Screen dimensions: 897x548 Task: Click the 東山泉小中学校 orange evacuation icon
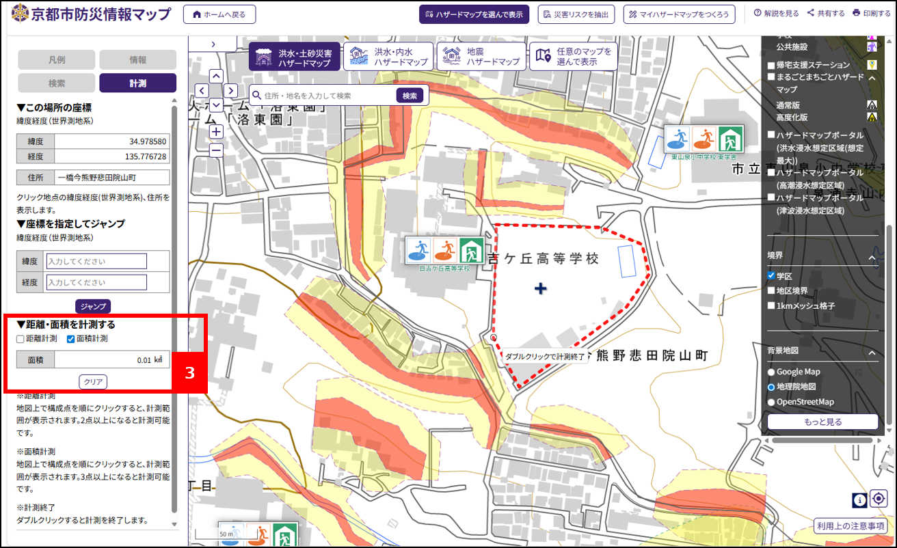pos(704,138)
